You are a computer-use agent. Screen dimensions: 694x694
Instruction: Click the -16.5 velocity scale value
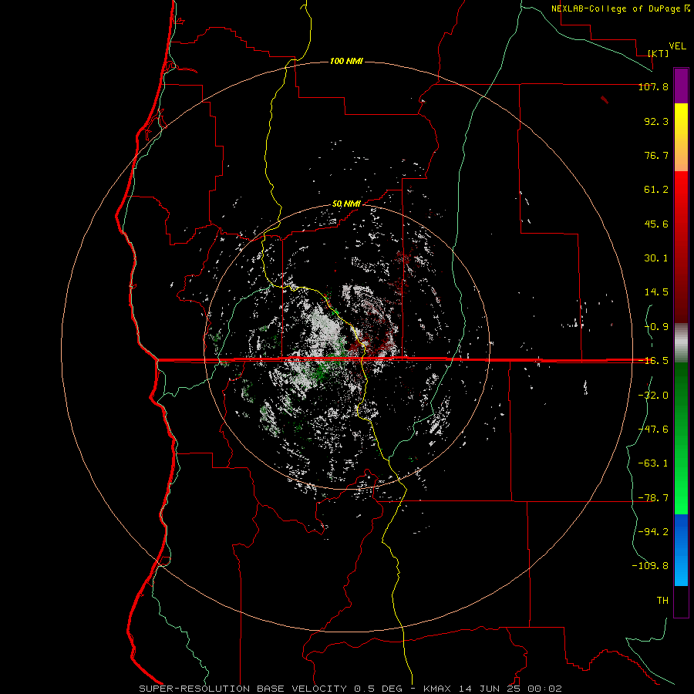point(653,361)
